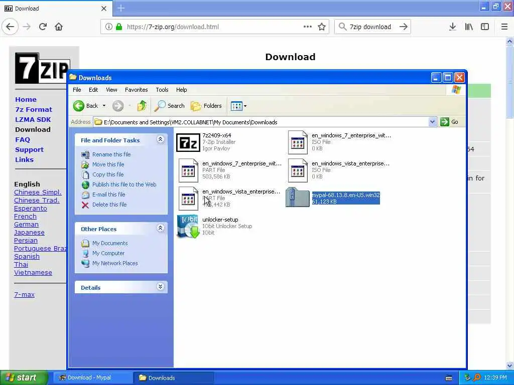
Task: Switch page language to German
Action: (26, 225)
